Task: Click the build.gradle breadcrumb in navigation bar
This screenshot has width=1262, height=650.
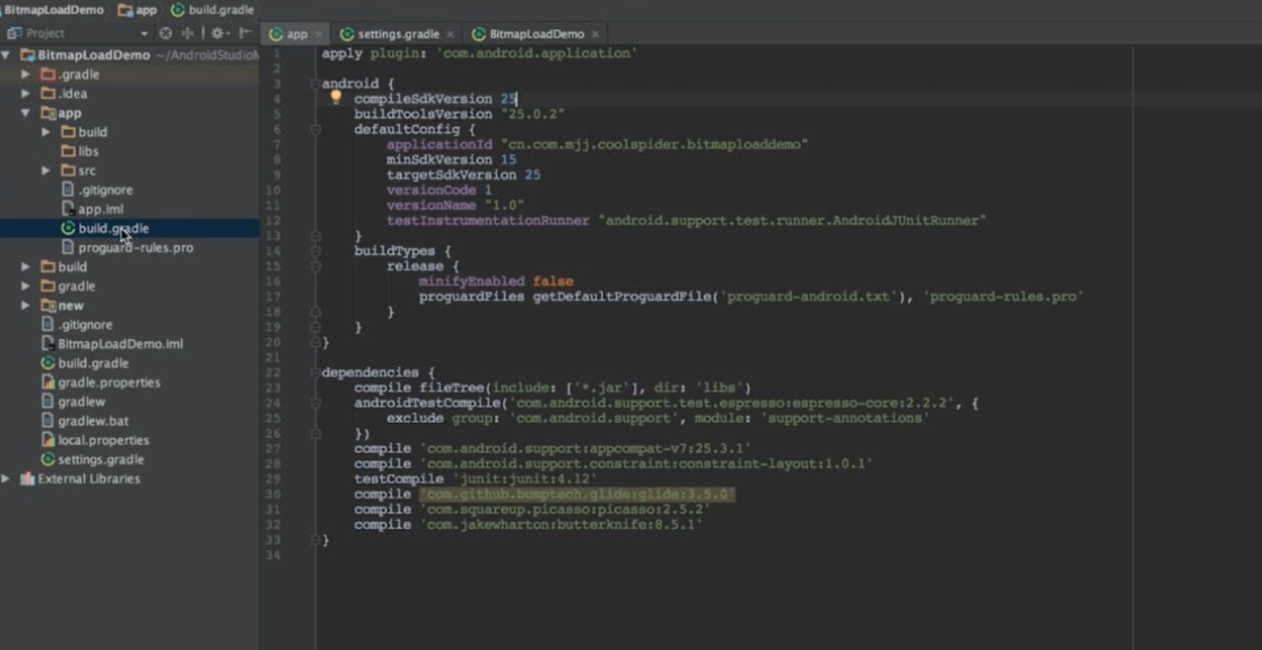Action: (213, 10)
